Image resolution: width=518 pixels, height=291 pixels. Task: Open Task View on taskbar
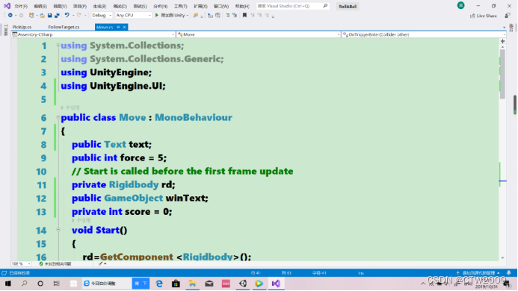point(57,284)
